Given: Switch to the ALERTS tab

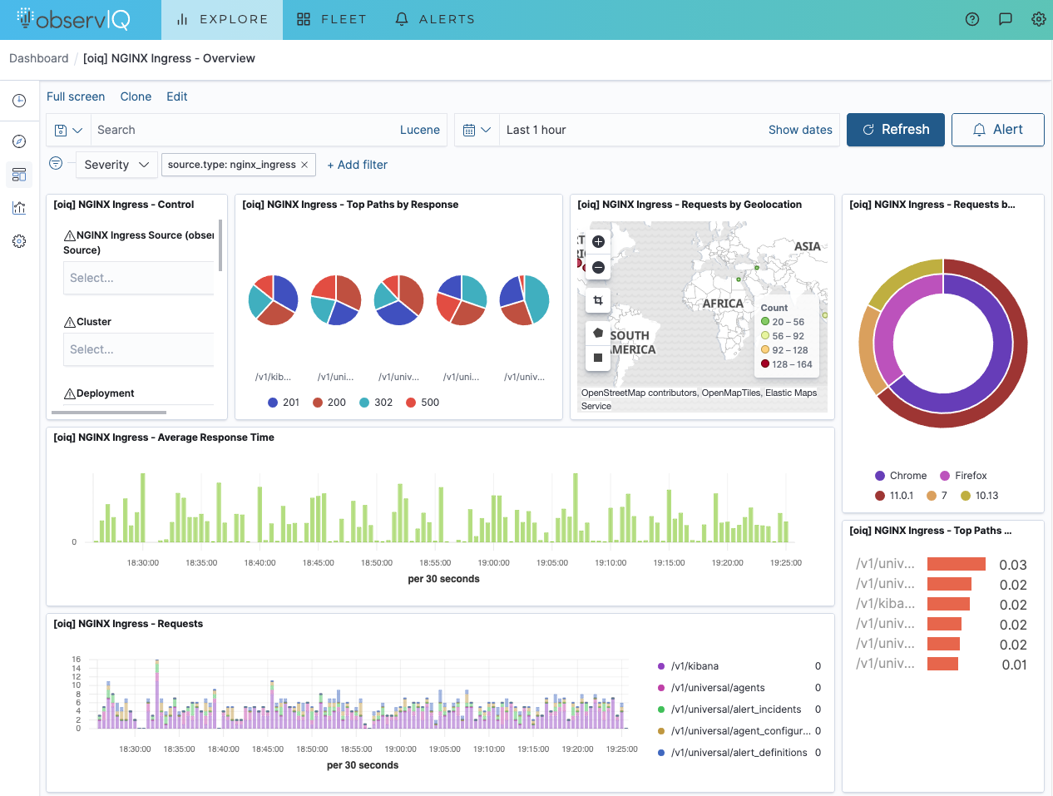Looking at the screenshot, I should coord(435,19).
